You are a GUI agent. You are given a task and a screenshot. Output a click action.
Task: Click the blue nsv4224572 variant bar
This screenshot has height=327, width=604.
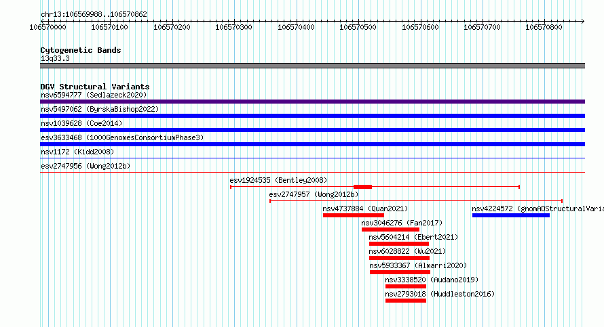tap(511, 215)
